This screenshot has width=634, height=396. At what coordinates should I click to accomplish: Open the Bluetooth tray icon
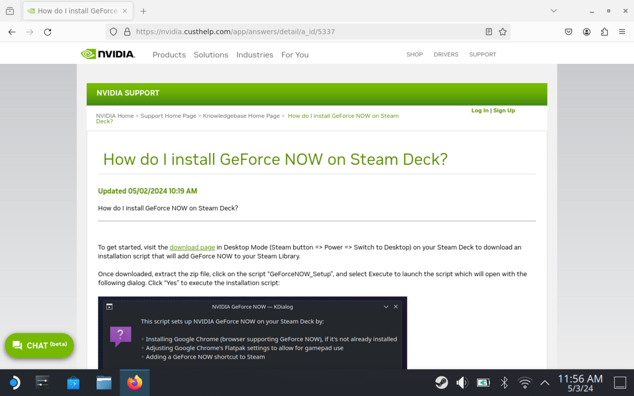coord(504,383)
